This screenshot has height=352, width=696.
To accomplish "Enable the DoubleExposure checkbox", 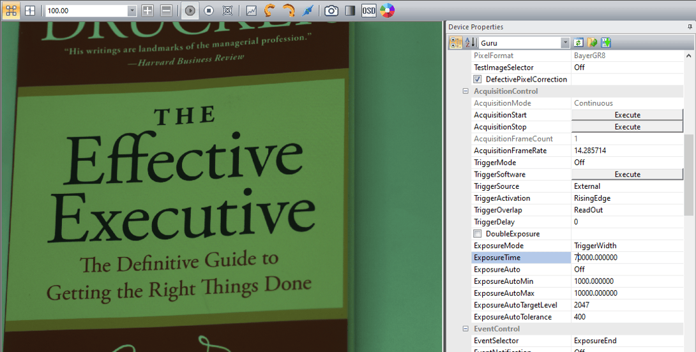I will click(477, 233).
